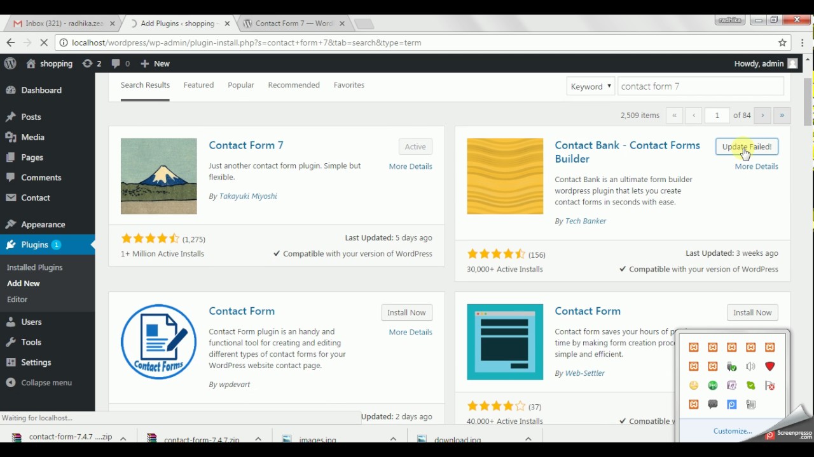
Task: Expand options for download.jpg download
Action: (x=528, y=439)
